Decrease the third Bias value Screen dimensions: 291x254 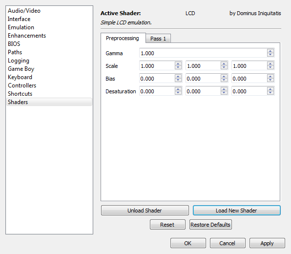pos(270,80)
